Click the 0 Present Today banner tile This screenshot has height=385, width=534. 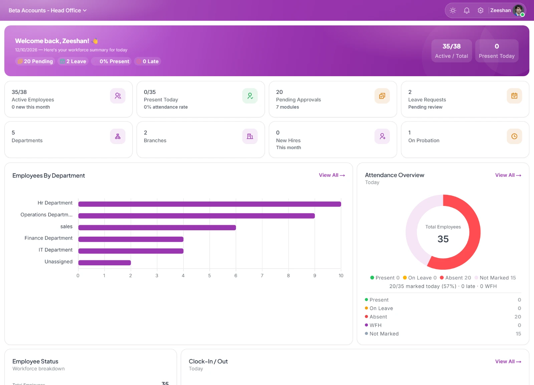click(497, 51)
